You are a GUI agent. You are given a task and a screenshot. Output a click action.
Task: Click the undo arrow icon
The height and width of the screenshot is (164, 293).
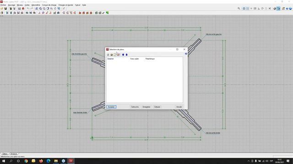tap(28, 9)
